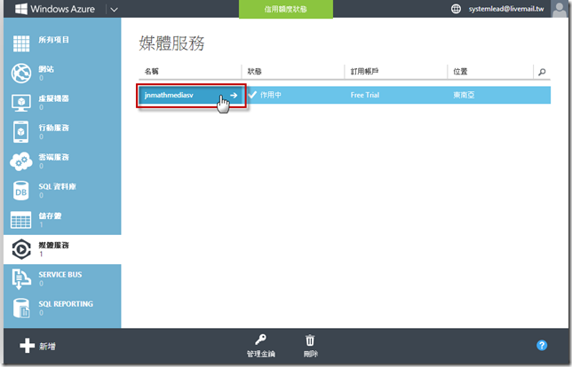
Task: Click the 刪除 label
Action: pos(311,354)
